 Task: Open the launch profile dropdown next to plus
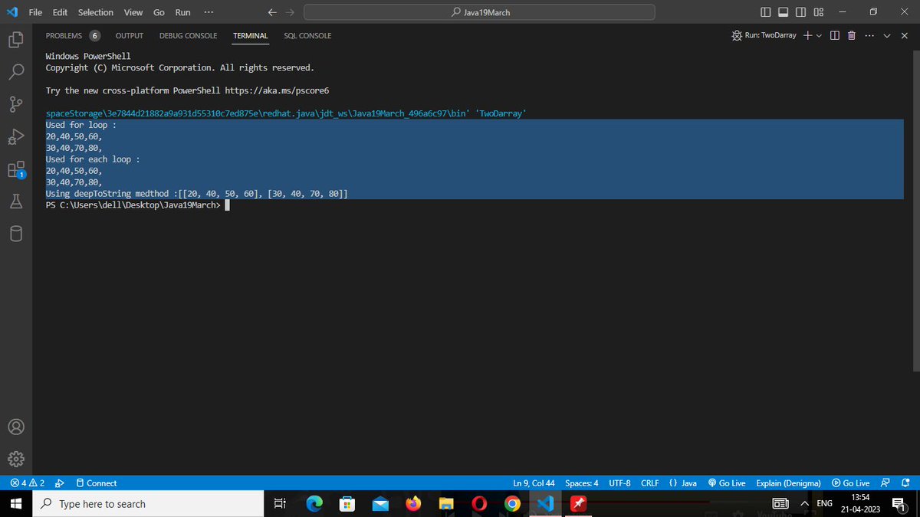click(x=819, y=36)
